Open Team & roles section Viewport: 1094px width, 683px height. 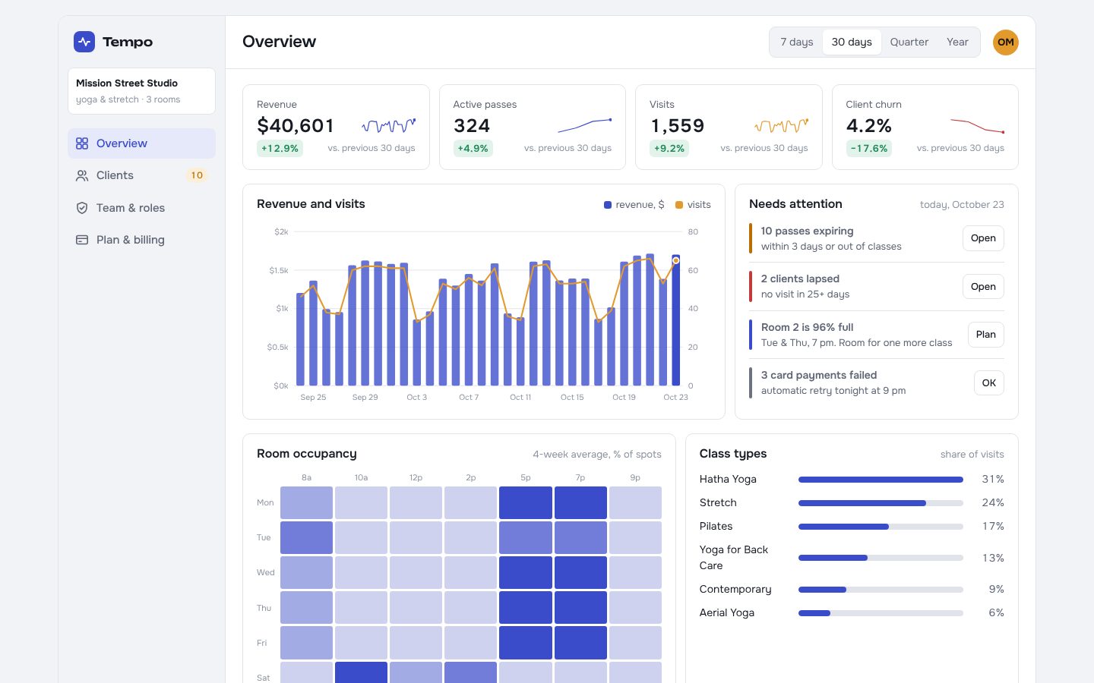coord(141,208)
